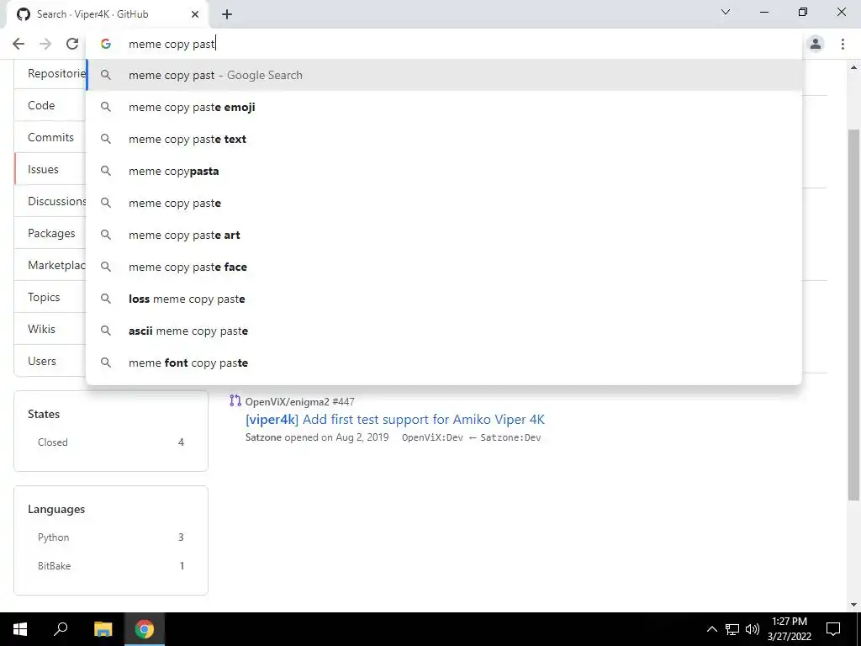The image size is (861, 646).
Task: Choose 'meme copy paste face' suggestion
Action: 444,267
